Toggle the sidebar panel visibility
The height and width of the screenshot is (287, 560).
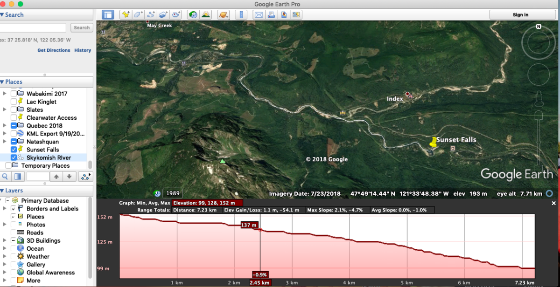click(x=108, y=14)
